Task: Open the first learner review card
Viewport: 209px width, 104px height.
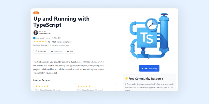Action: click(x=54, y=87)
